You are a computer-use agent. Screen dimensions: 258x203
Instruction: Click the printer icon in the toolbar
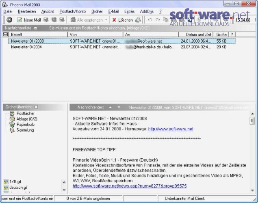138,20
